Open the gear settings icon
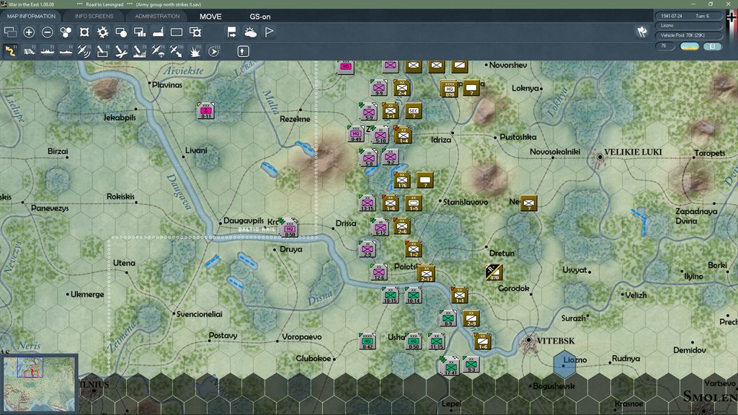 pyautogui.click(x=102, y=32)
